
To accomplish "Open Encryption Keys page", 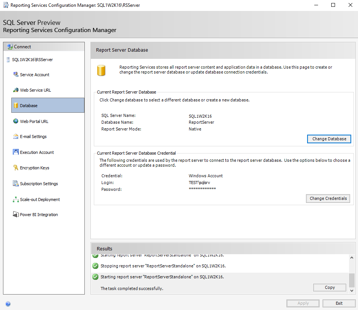I will pos(34,168).
